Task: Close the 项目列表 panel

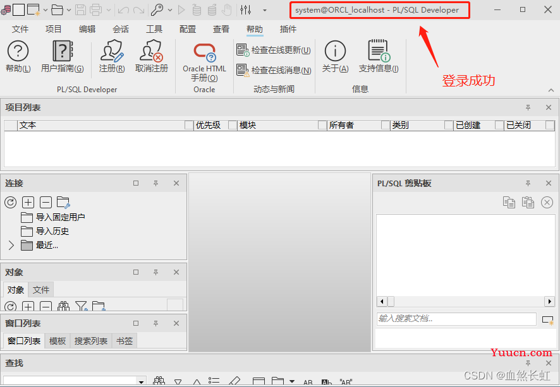Action: [549, 107]
